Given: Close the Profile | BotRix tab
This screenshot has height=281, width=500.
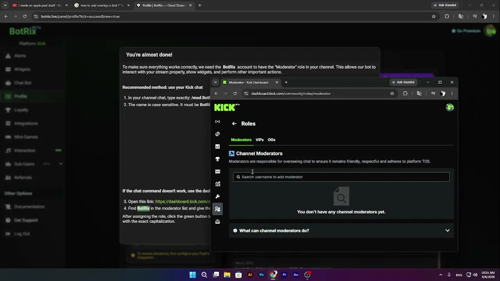Looking at the screenshot, I should [190, 5].
